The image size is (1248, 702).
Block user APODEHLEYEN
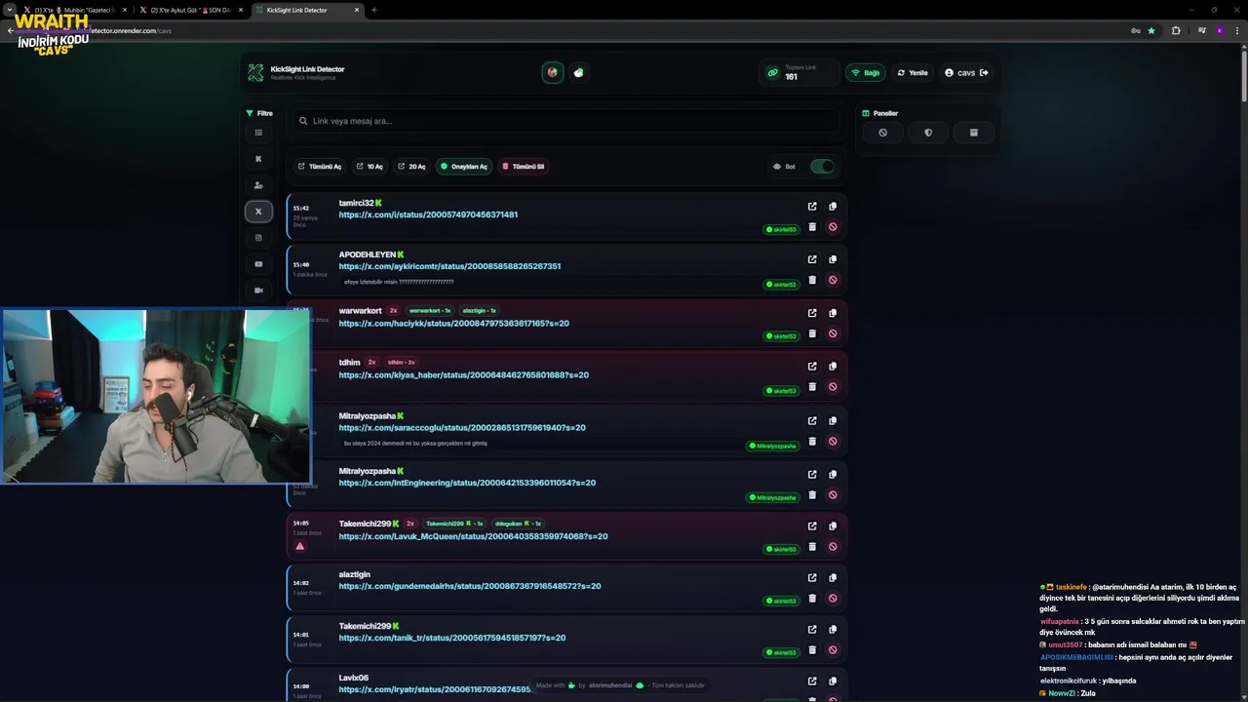click(833, 280)
